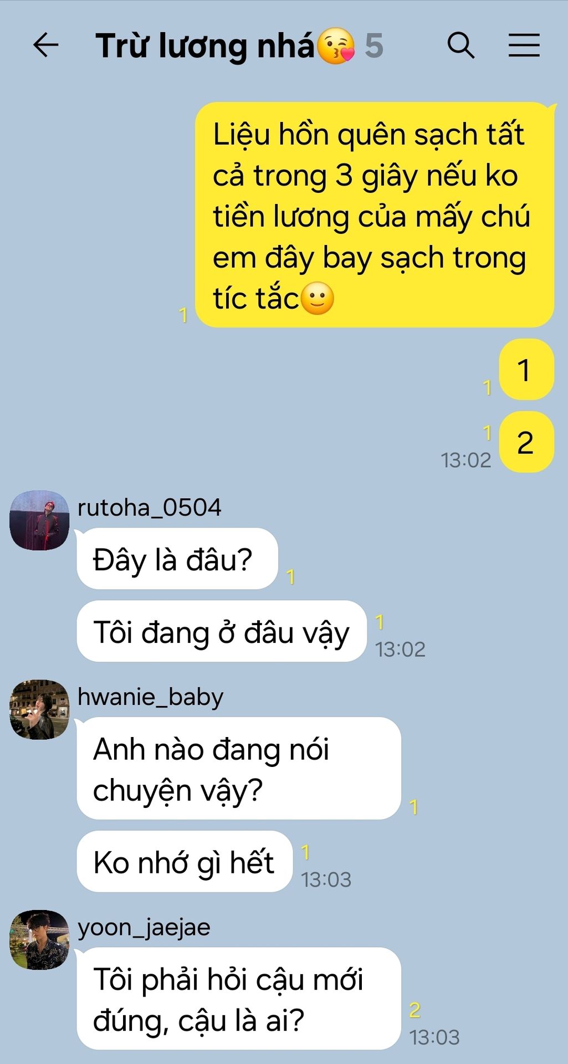
Task: Open chat search magnifier icon
Action: (460, 45)
